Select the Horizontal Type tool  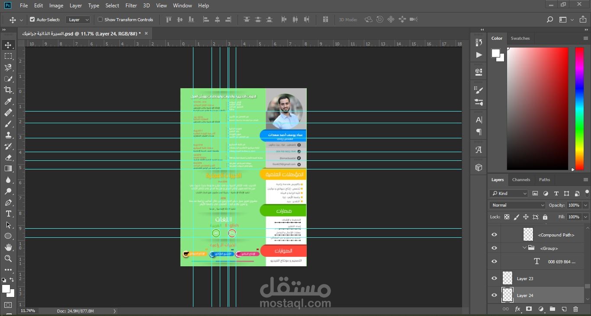[x=9, y=213]
